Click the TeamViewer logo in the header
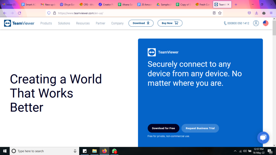The height and width of the screenshot is (155, 276). click(19, 23)
